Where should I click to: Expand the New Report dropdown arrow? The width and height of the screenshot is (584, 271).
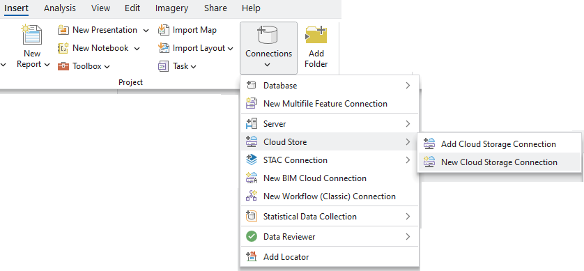click(47, 65)
